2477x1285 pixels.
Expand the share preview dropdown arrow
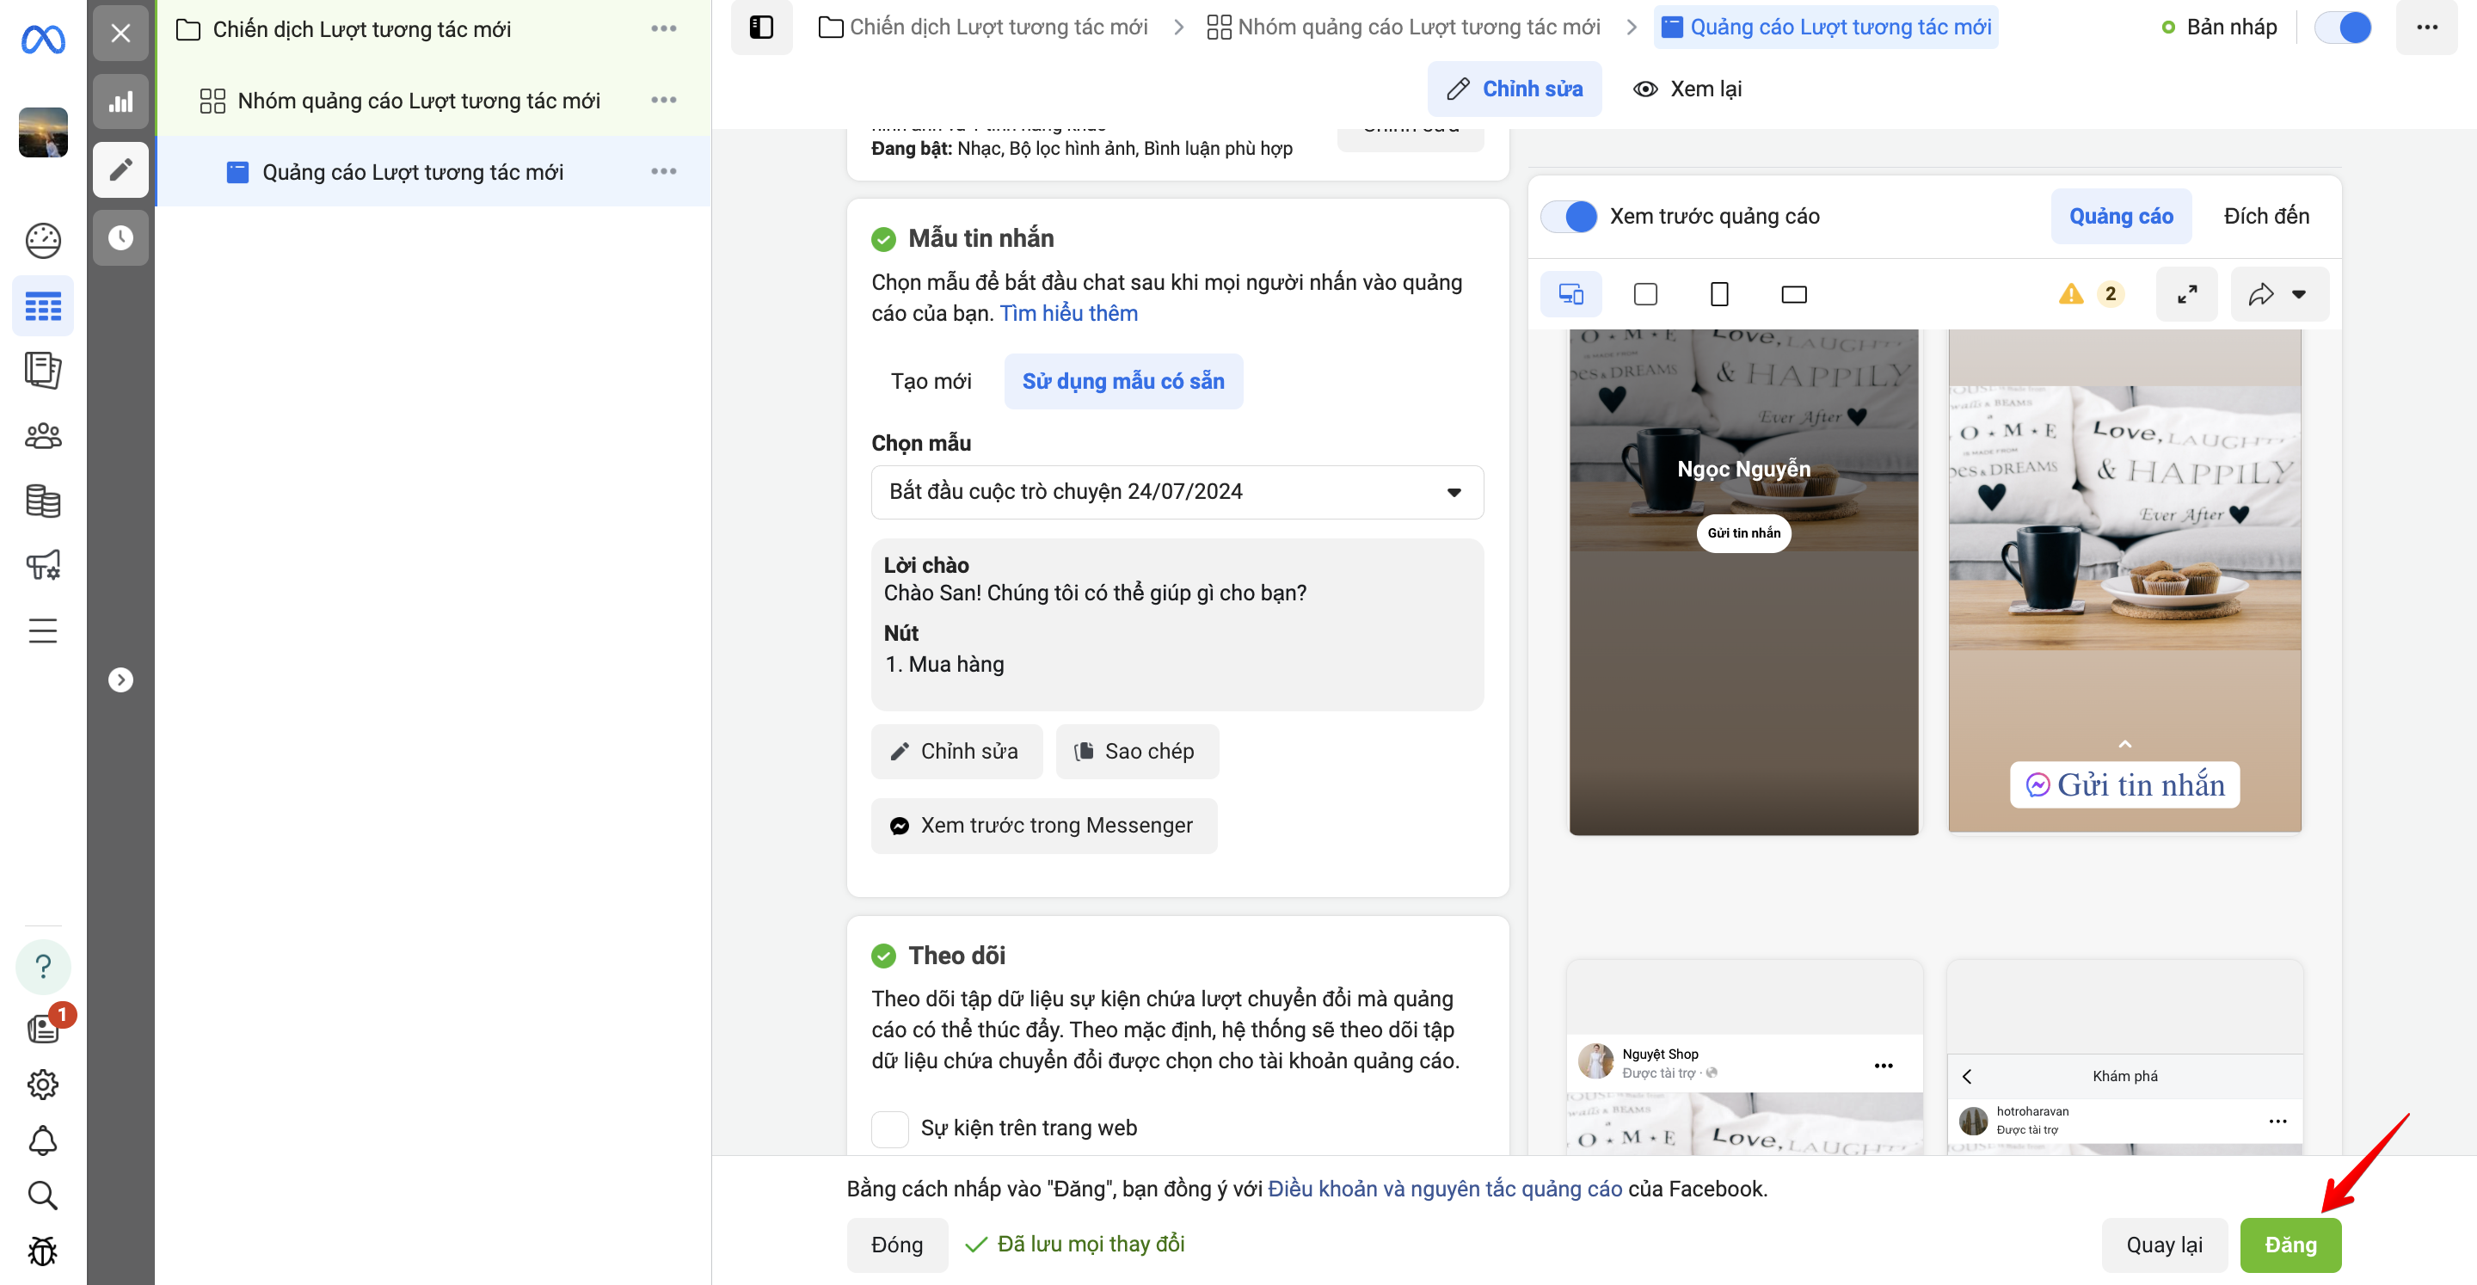pyautogui.click(x=2299, y=294)
